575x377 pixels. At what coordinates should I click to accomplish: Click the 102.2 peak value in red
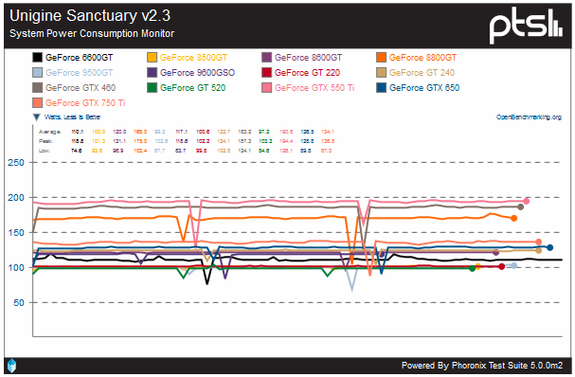pos(203,141)
